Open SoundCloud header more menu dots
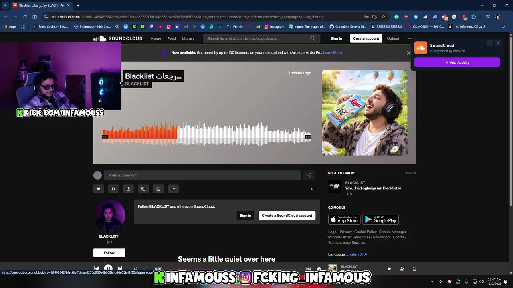 pos(410,38)
